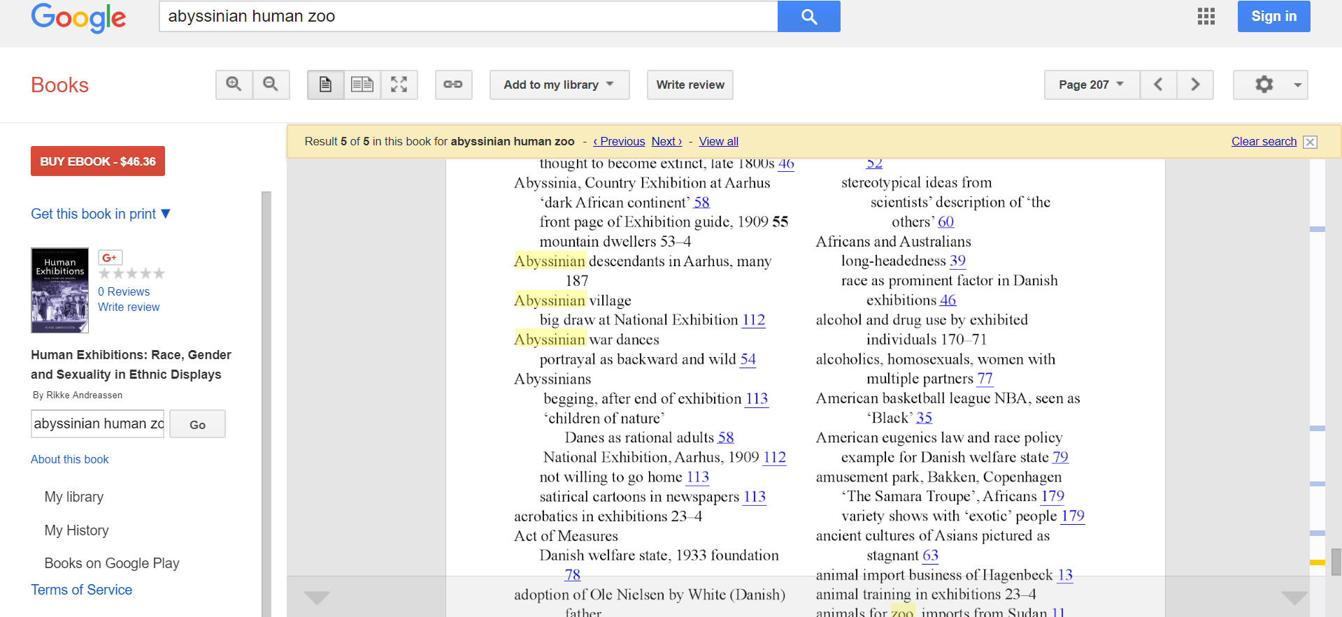This screenshot has width=1342, height=617.
Task: Open page 58 link for Danes as rational adults
Action: point(726,437)
